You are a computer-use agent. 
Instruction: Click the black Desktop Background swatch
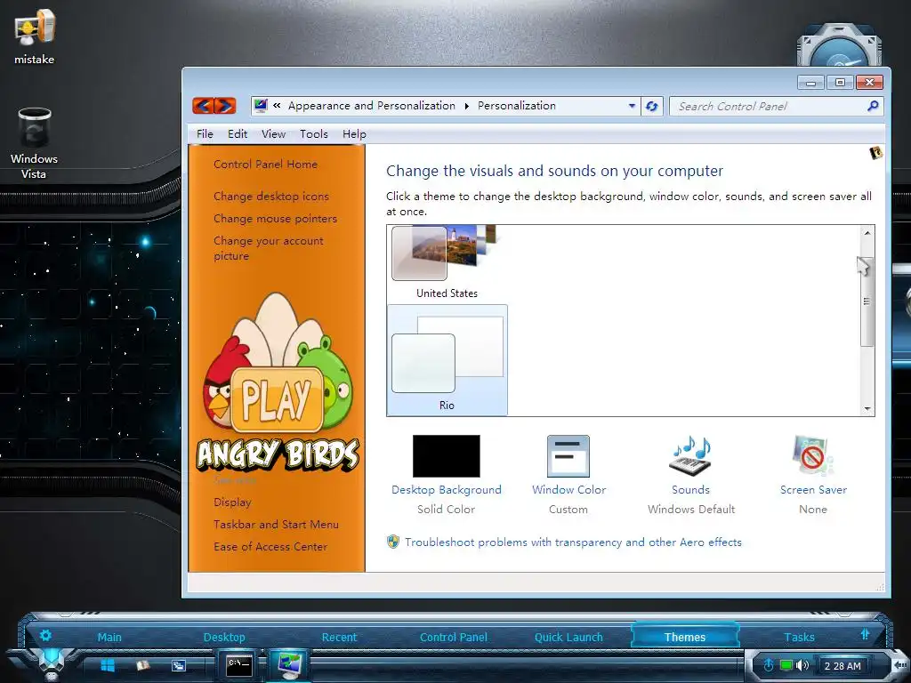pyautogui.click(x=447, y=456)
